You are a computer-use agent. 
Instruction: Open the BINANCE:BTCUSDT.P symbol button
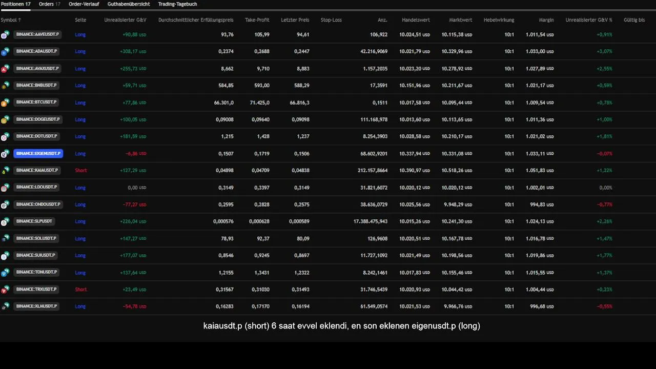36,102
